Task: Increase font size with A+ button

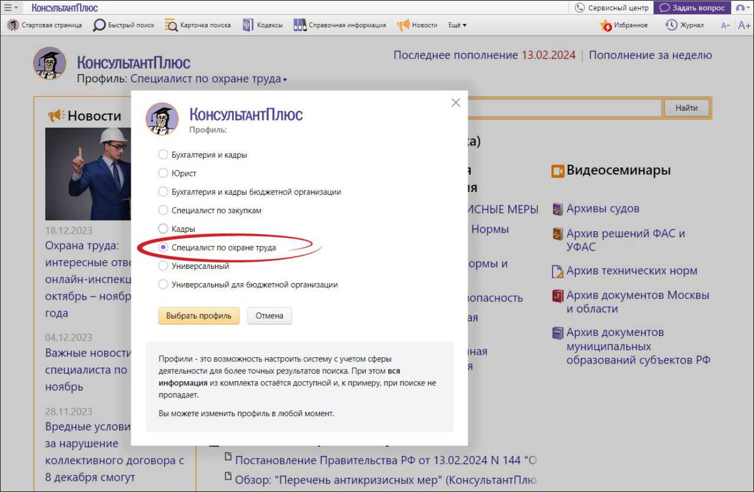Action: tap(744, 25)
